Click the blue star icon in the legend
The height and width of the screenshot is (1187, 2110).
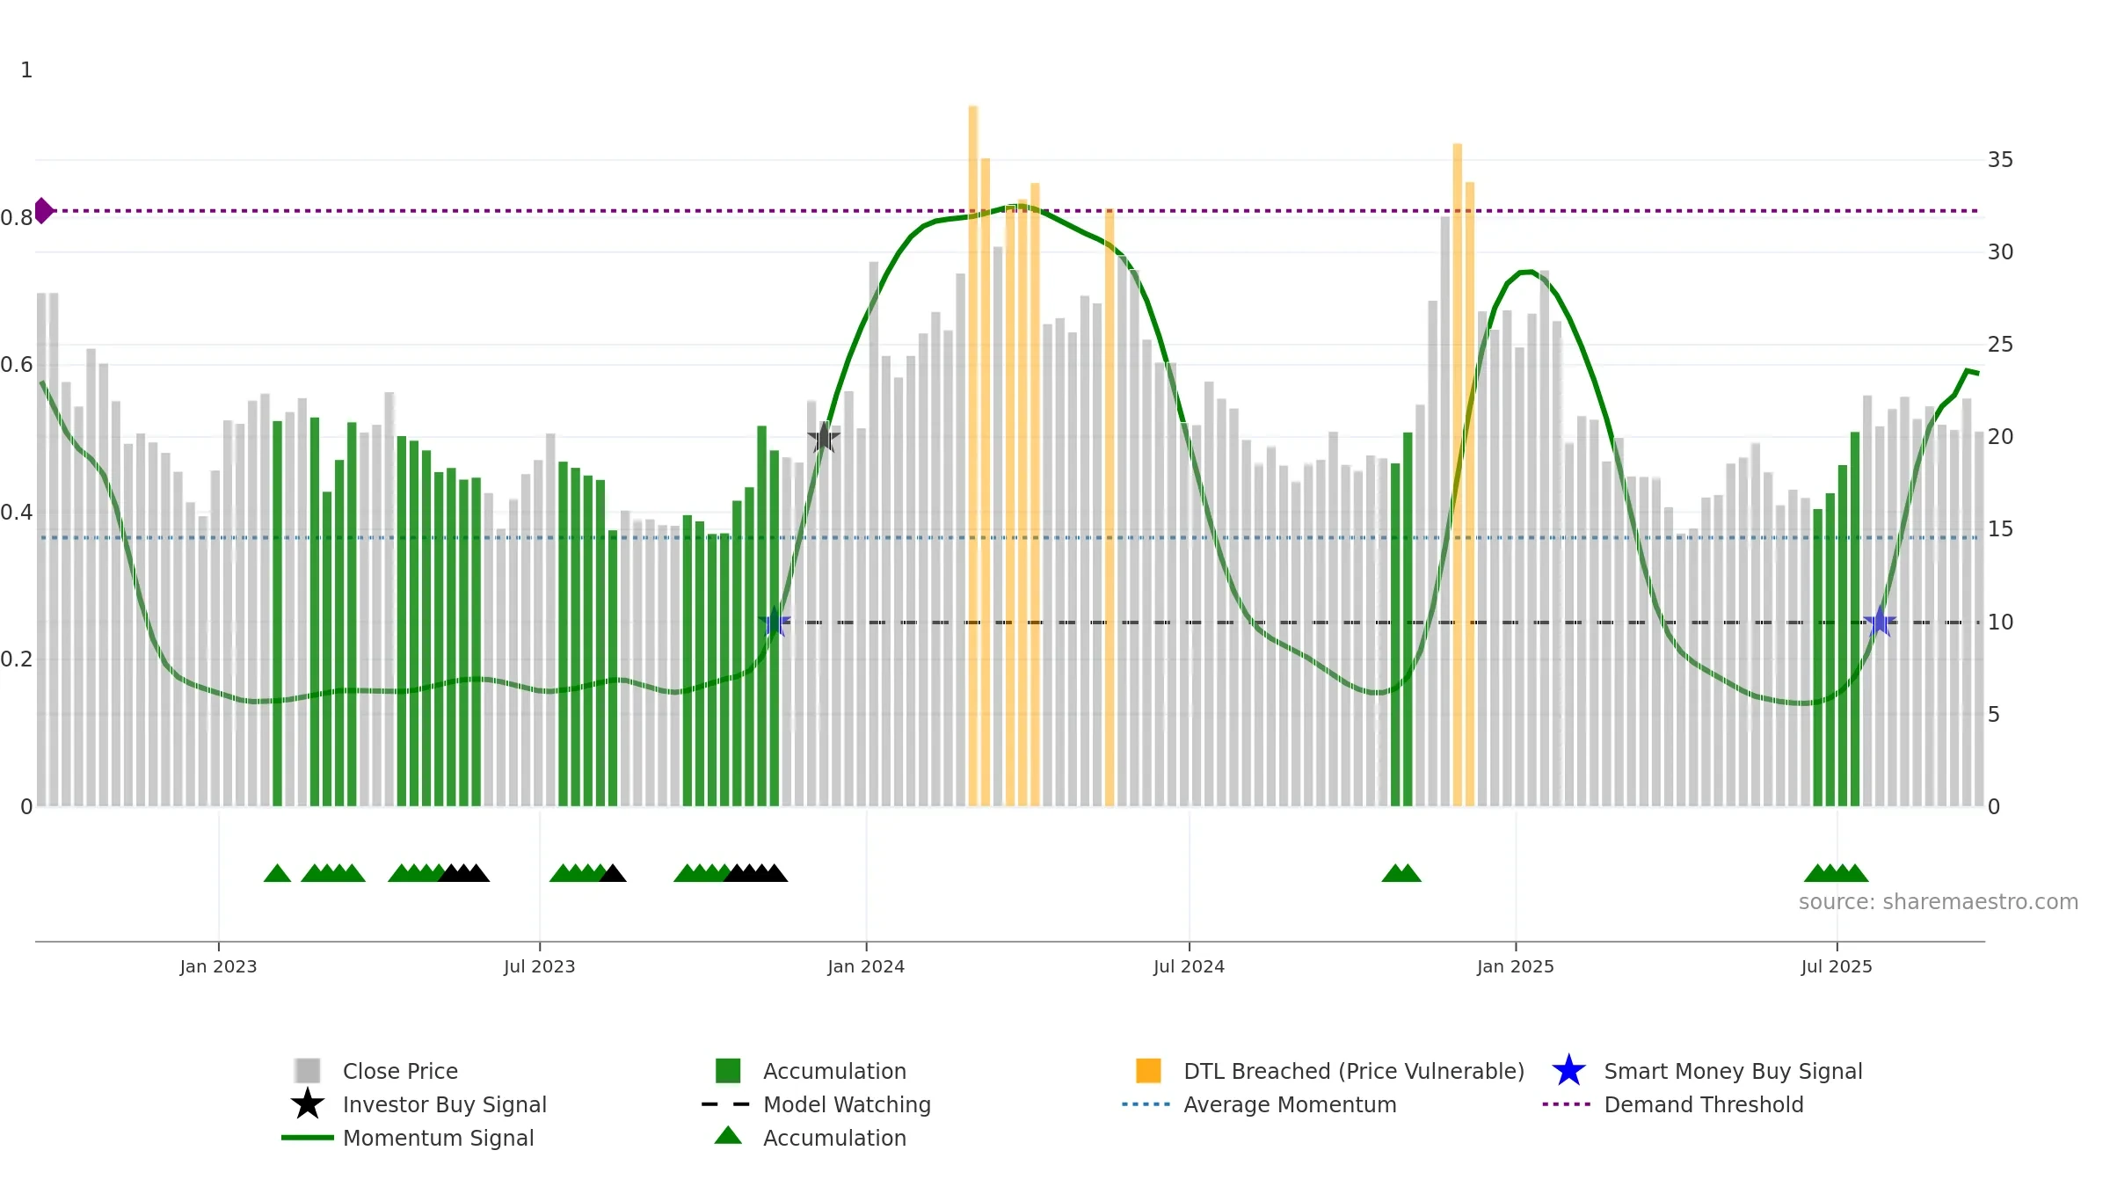point(1568,1070)
